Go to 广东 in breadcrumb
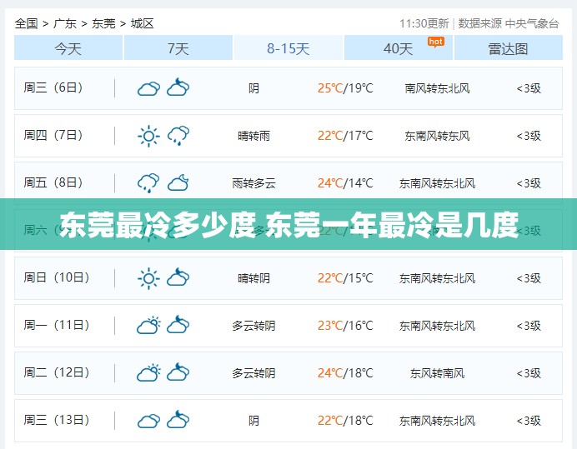This screenshot has height=449, width=577. coord(65,23)
